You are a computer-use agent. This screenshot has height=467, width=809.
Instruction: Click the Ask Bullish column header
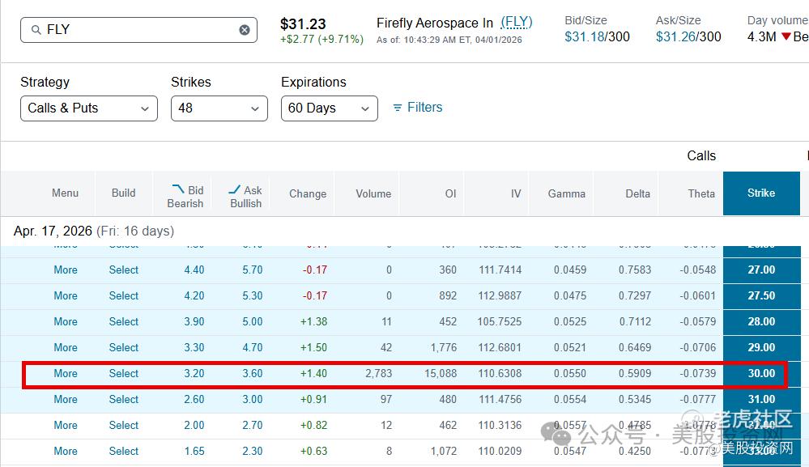click(245, 196)
